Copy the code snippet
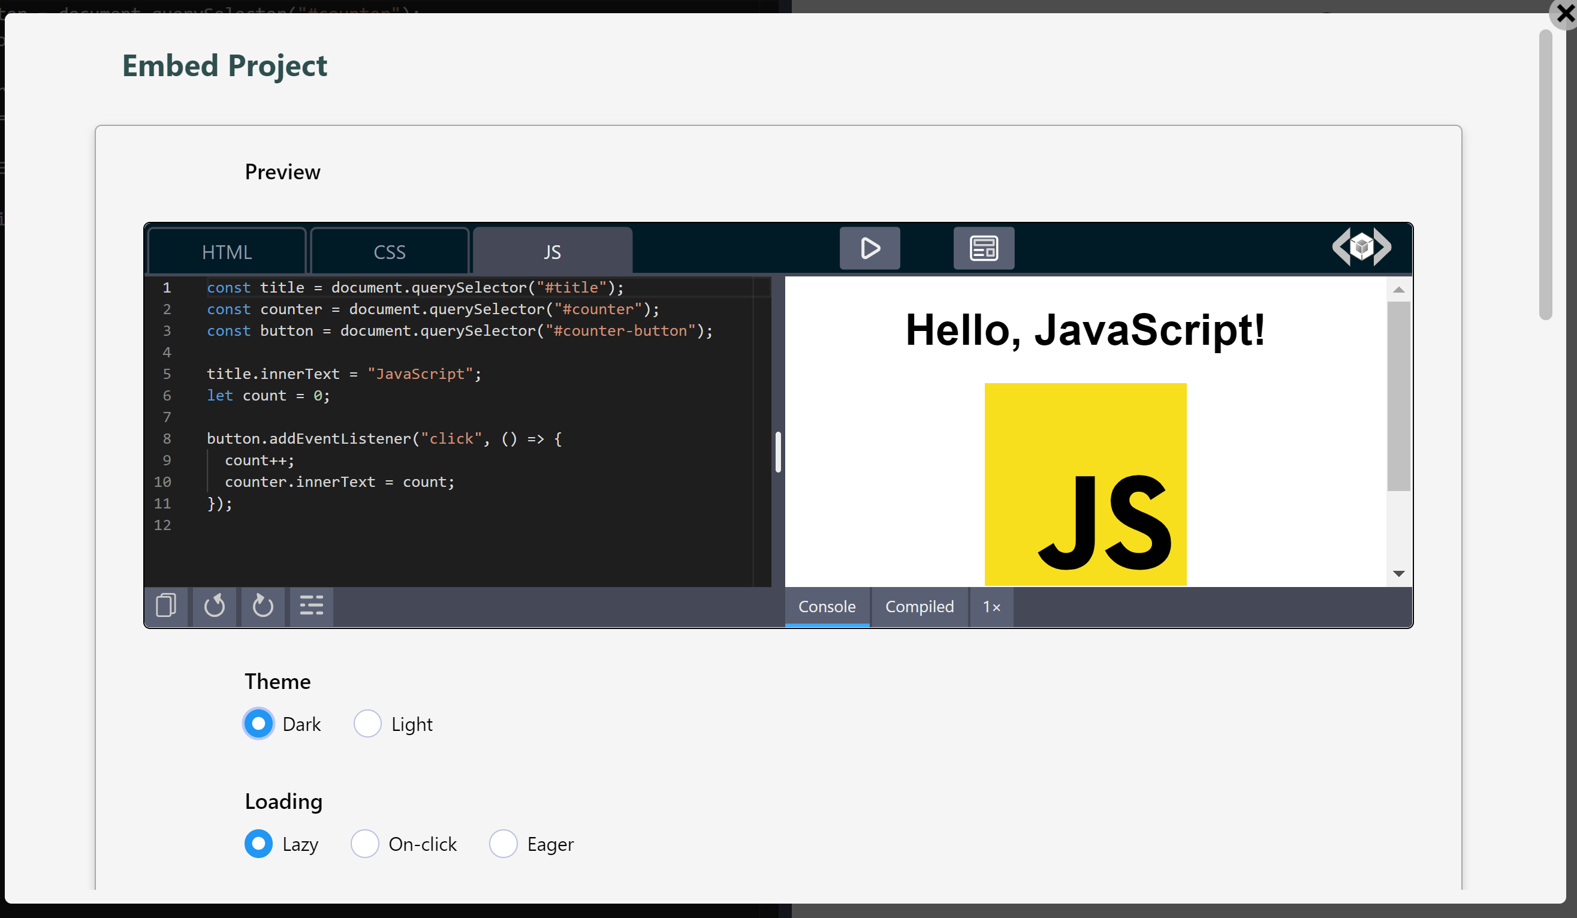Screen dimensions: 1577x918 [166, 606]
